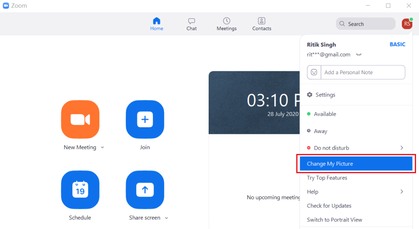Toggle email visibility eye icon
The height and width of the screenshot is (229, 419).
coord(359,55)
